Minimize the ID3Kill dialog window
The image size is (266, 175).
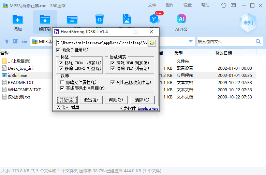tap(120, 32)
